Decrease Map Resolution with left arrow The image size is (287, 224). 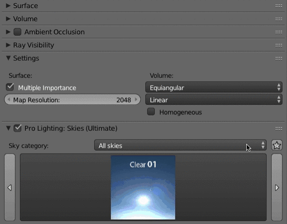click(9, 100)
